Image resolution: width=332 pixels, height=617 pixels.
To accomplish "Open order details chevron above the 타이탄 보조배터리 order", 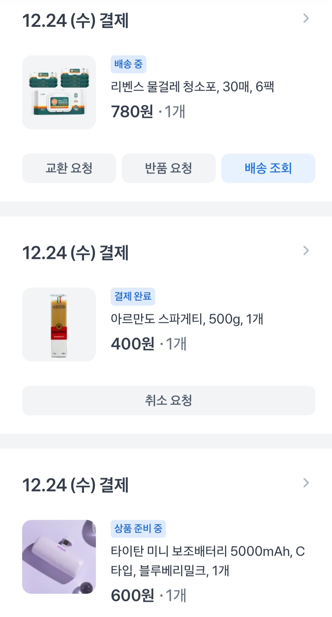I will click(x=306, y=483).
